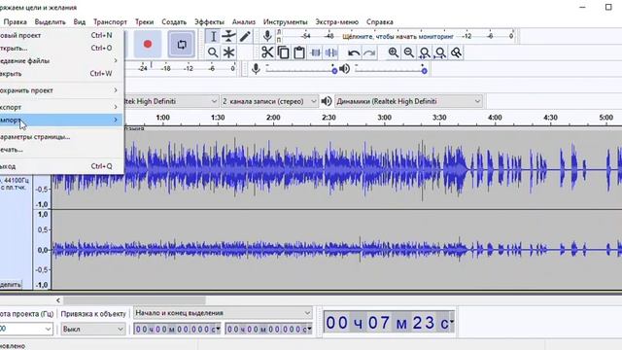
Task: Open the Анализ menu
Action: pos(244,21)
